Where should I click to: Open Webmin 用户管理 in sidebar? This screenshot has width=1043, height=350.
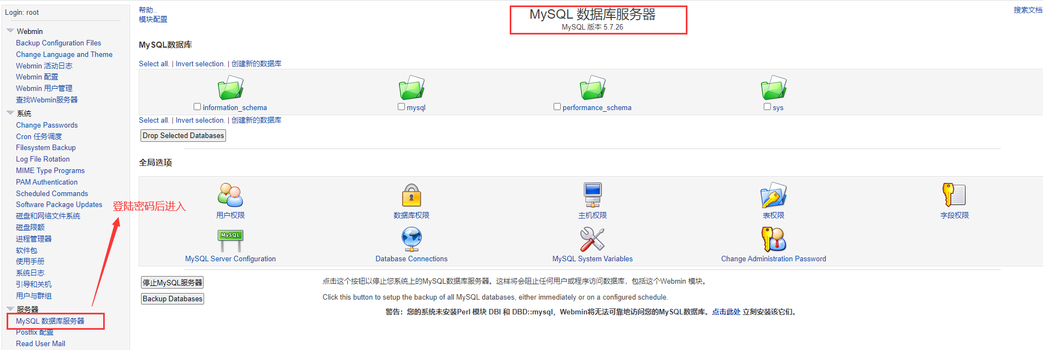click(x=44, y=88)
